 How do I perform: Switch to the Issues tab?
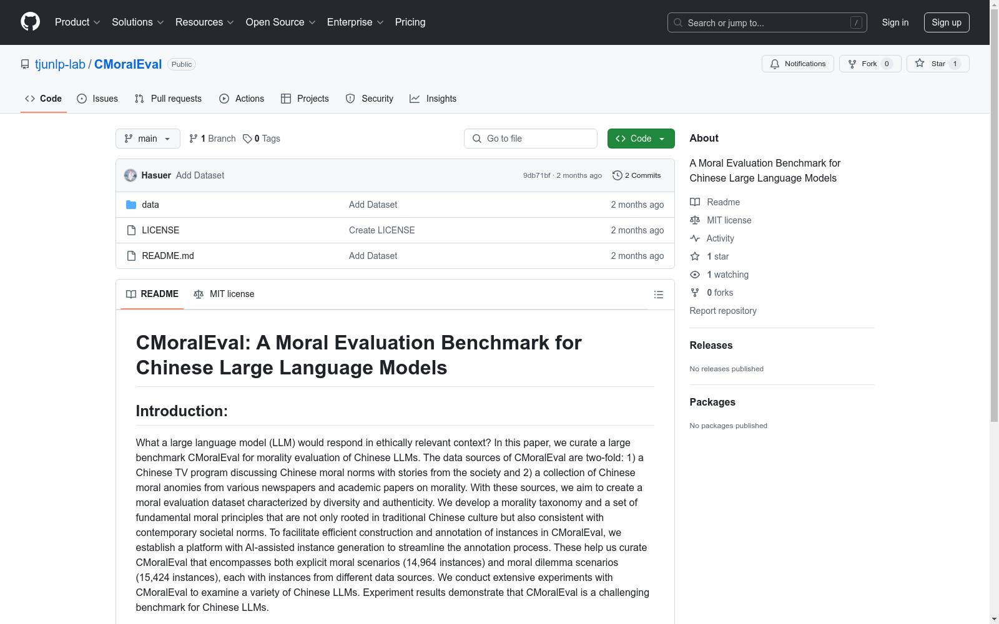(x=97, y=99)
